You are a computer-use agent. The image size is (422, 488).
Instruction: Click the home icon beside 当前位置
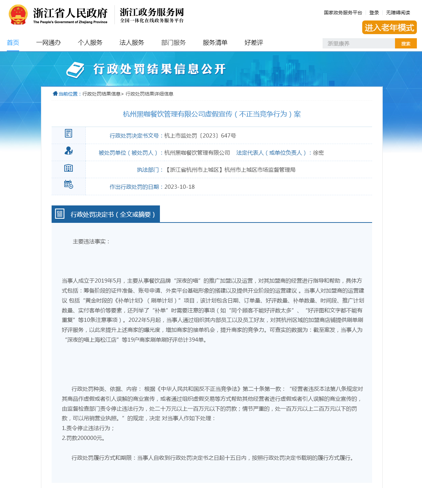(55, 94)
